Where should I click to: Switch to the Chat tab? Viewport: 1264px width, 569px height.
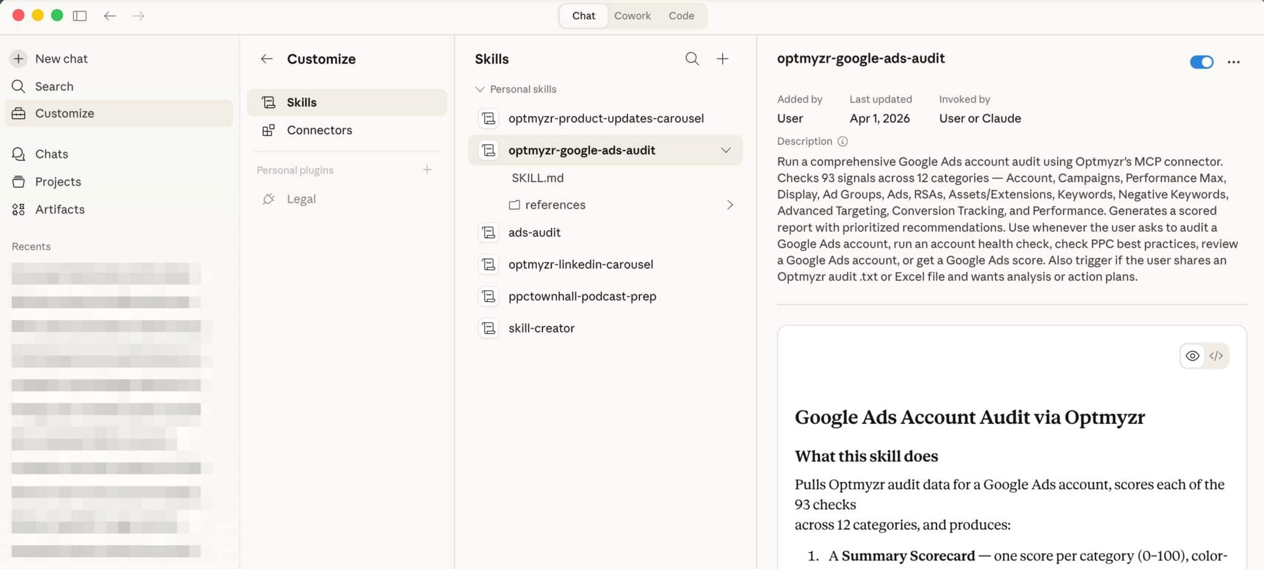coord(583,16)
